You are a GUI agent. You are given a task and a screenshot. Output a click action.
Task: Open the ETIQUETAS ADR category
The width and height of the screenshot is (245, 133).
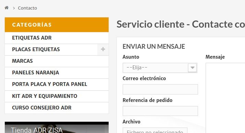tap(57, 38)
